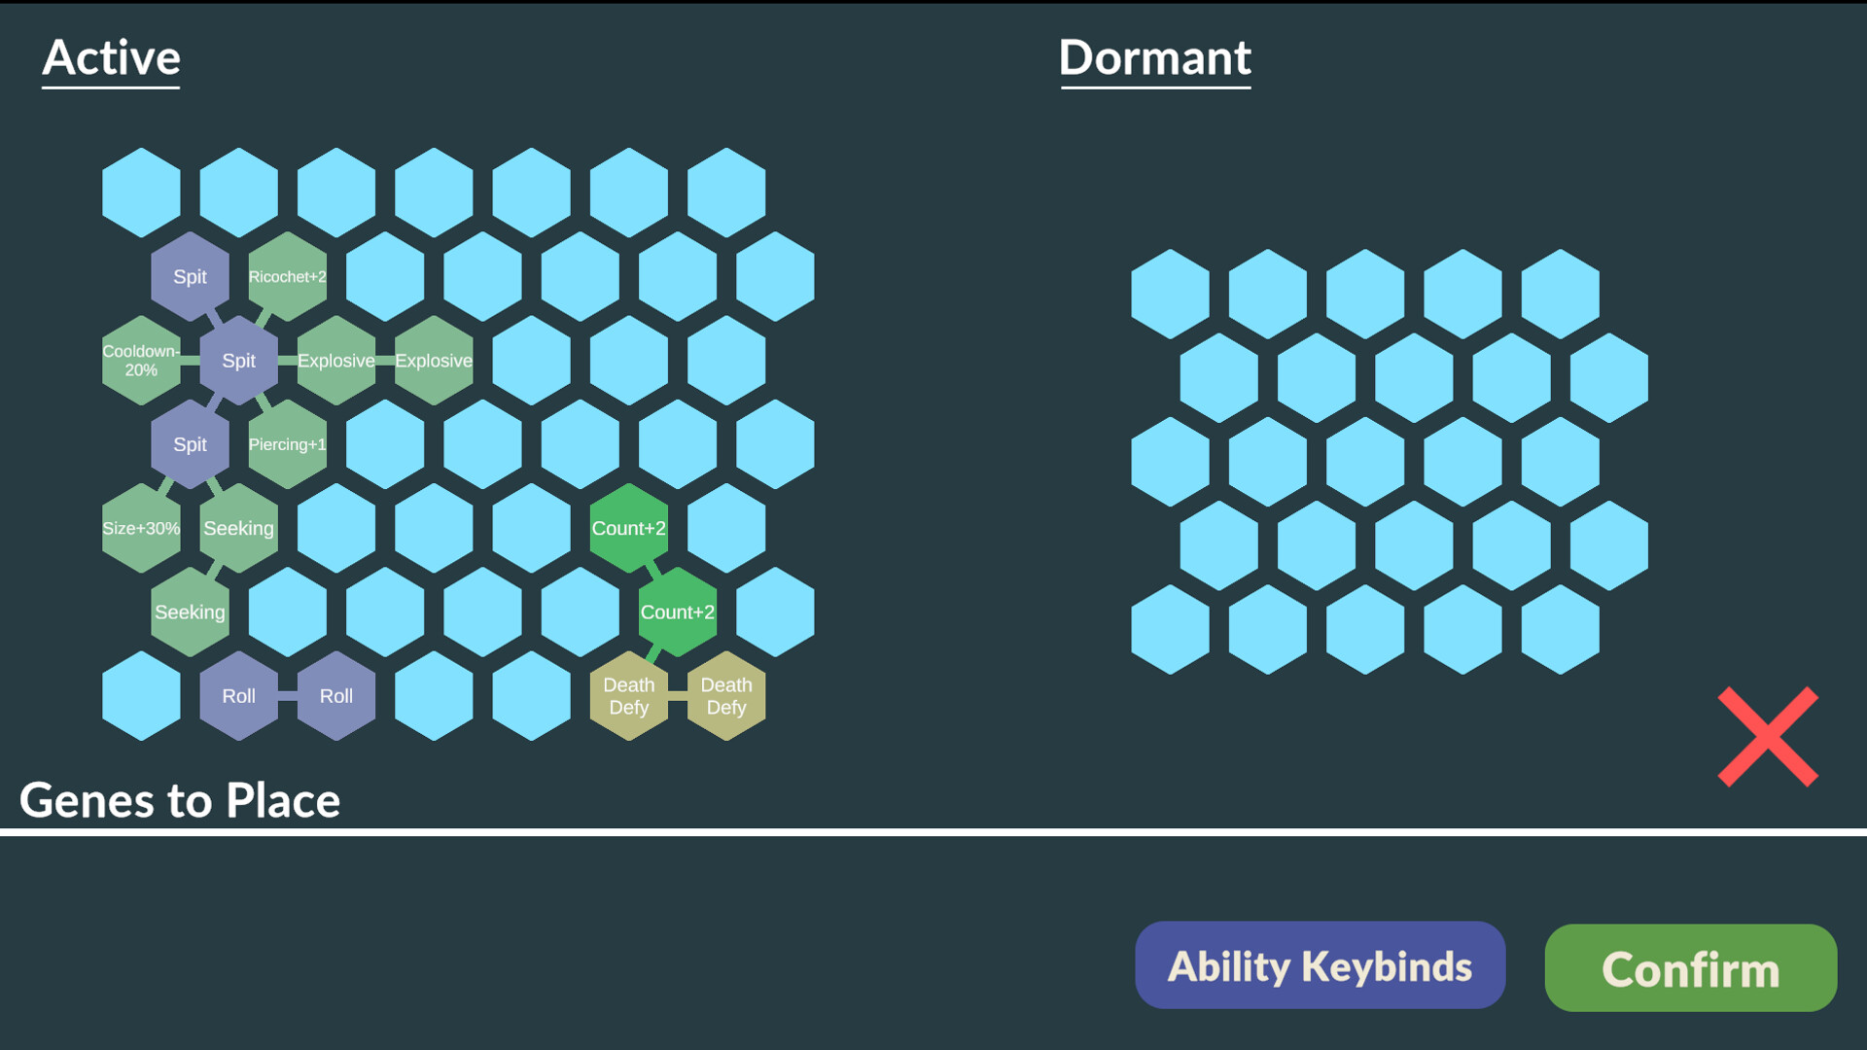
Task: Select the Dormant section heading
Action: coord(1154,58)
